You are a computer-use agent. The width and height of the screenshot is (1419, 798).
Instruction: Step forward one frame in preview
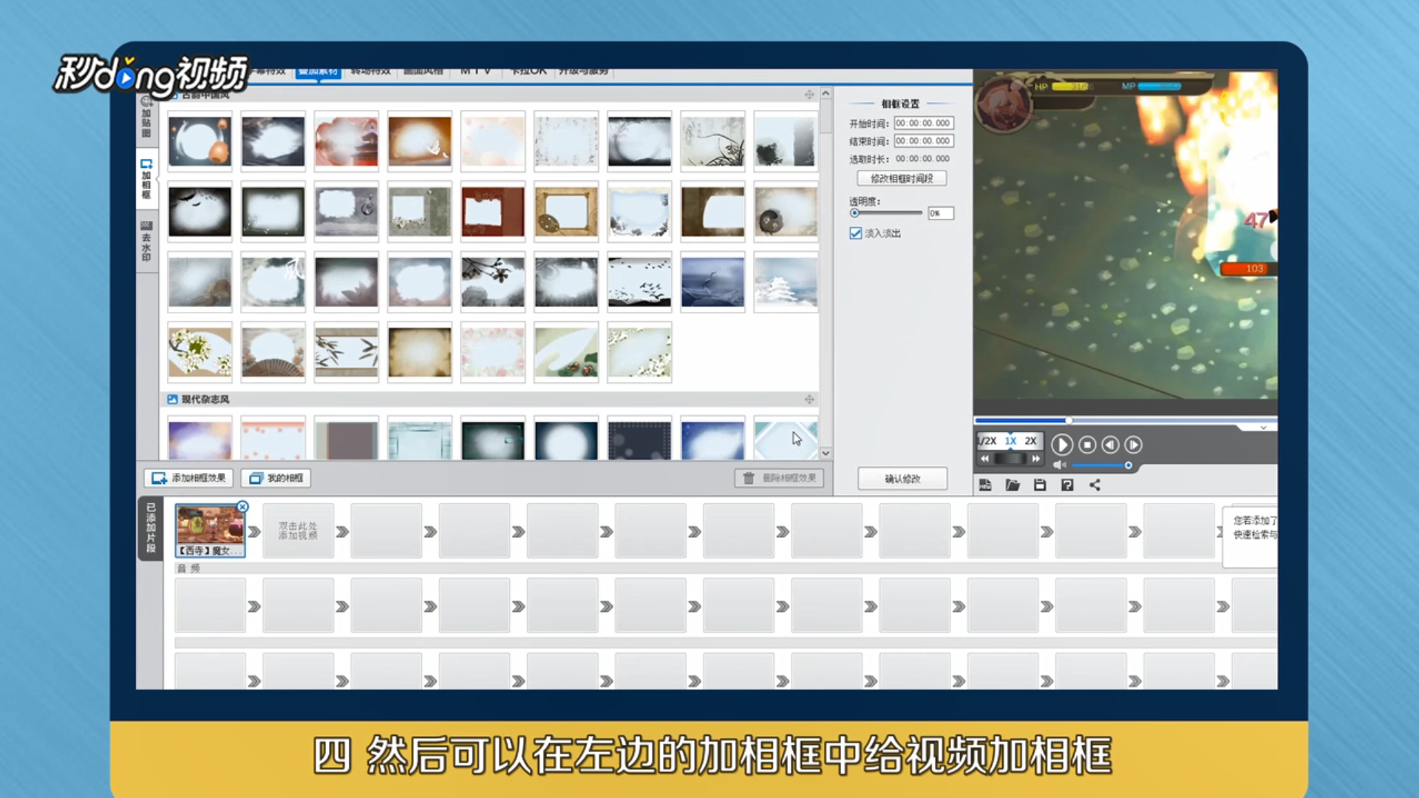pyautogui.click(x=1134, y=445)
